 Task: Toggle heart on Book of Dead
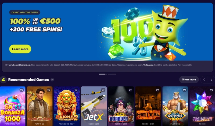pos(49,90)
